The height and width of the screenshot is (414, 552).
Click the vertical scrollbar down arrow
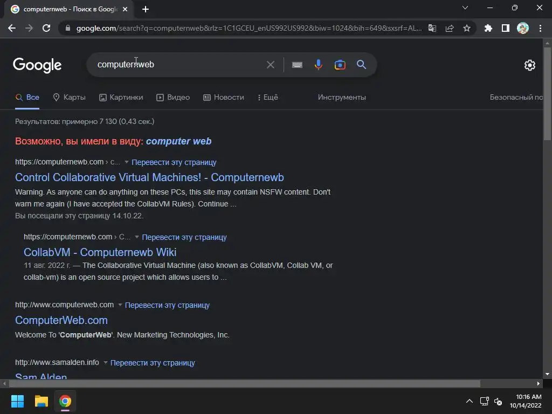click(547, 374)
